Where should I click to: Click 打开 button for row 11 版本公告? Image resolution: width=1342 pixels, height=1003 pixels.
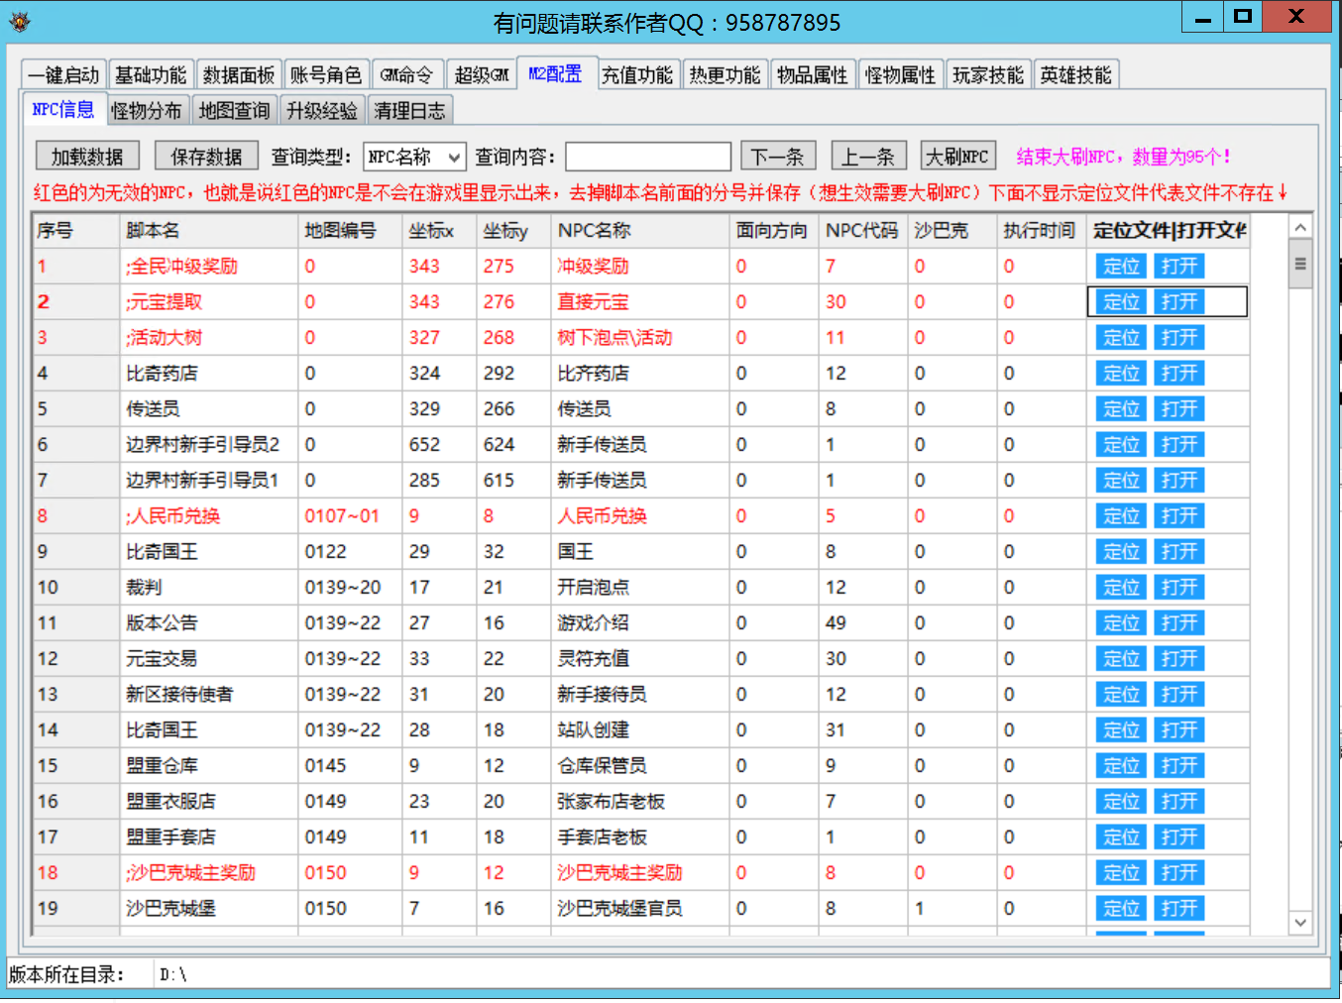[1178, 623]
